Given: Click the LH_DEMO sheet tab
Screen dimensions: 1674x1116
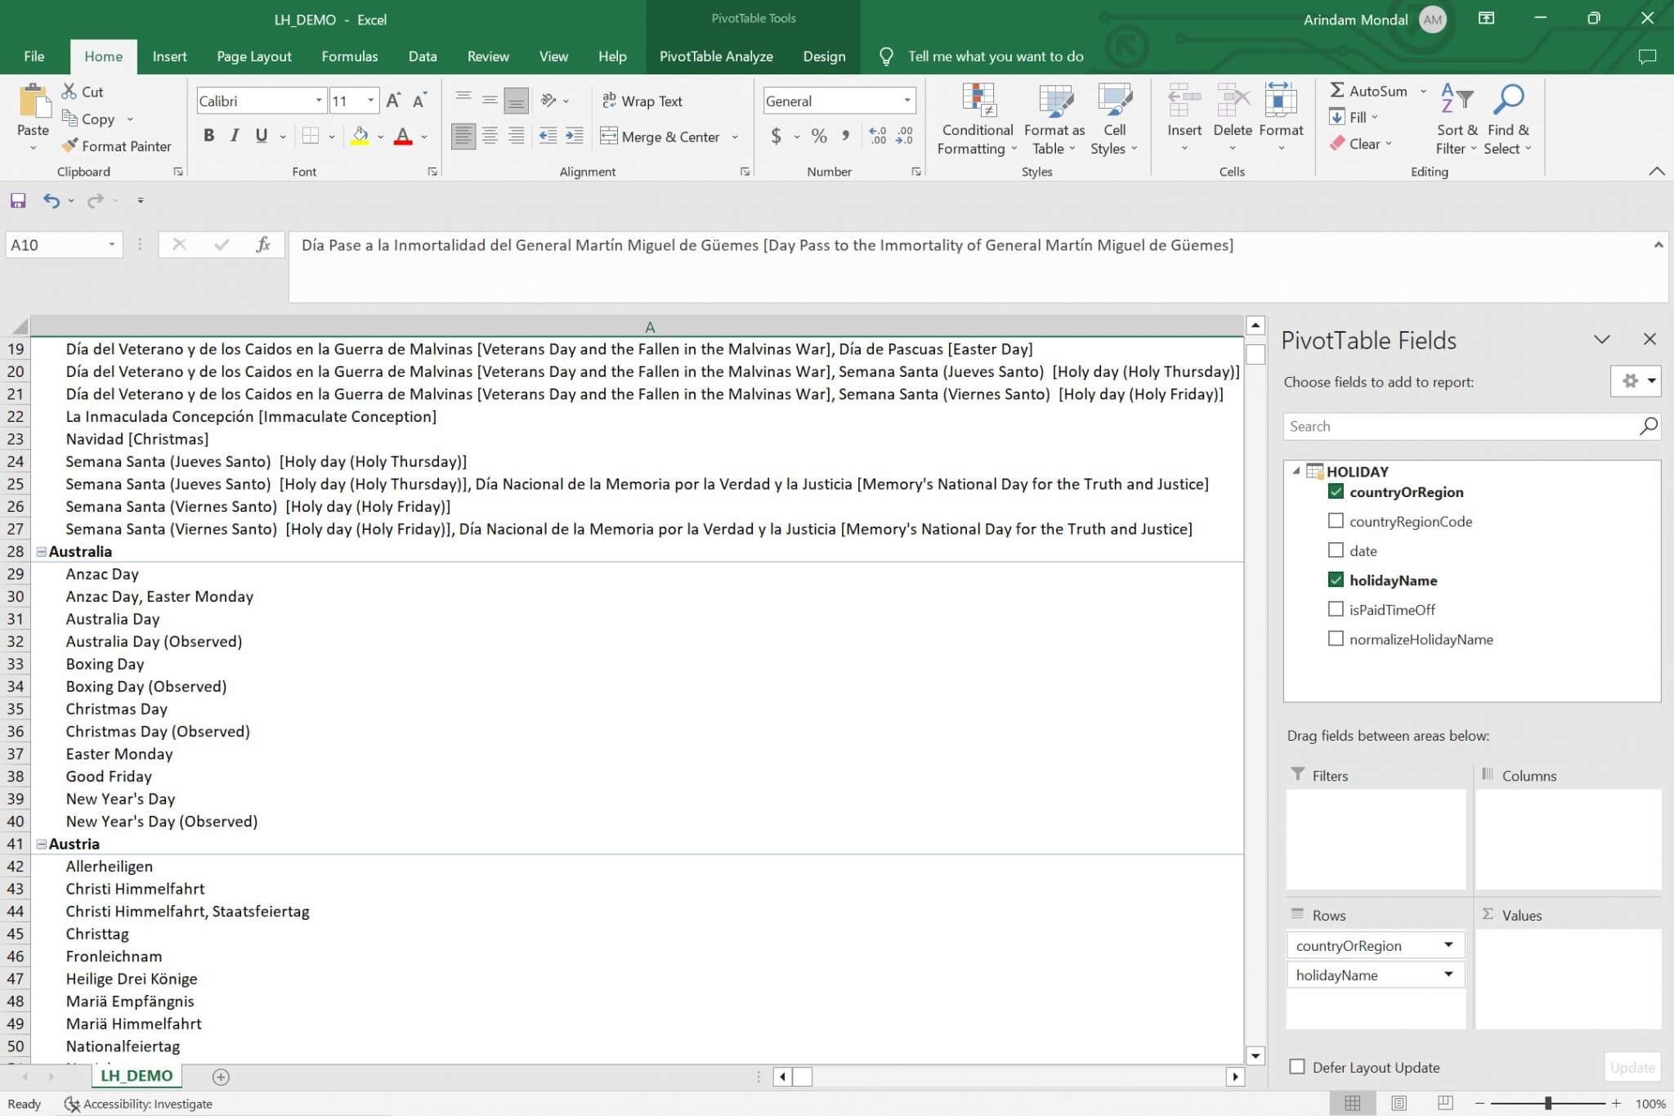Looking at the screenshot, I should (137, 1075).
